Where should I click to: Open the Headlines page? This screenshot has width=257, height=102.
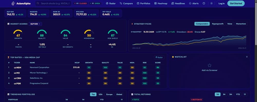pos(178,3)
